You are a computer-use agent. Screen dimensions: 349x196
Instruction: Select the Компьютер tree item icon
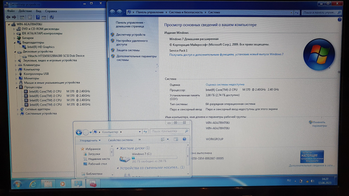pos(21,69)
